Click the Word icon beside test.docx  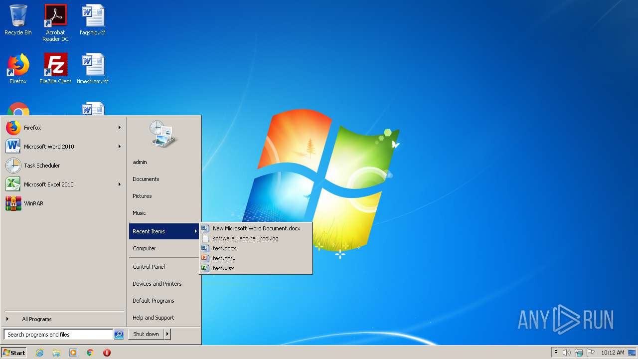[205, 248]
